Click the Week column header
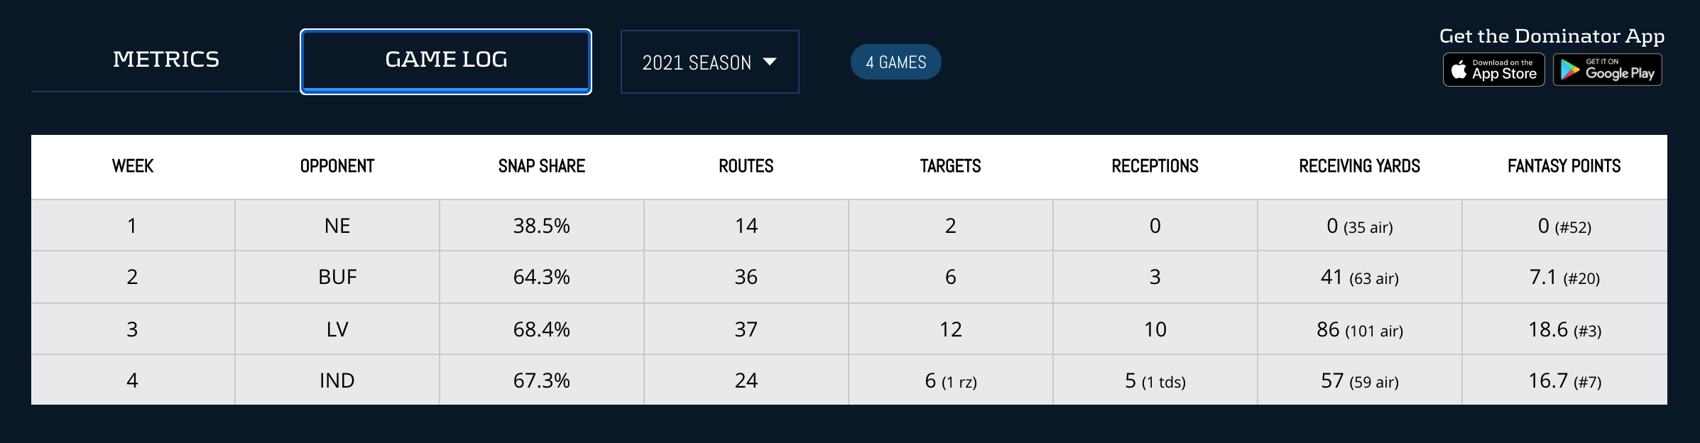 [x=133, y=166]
